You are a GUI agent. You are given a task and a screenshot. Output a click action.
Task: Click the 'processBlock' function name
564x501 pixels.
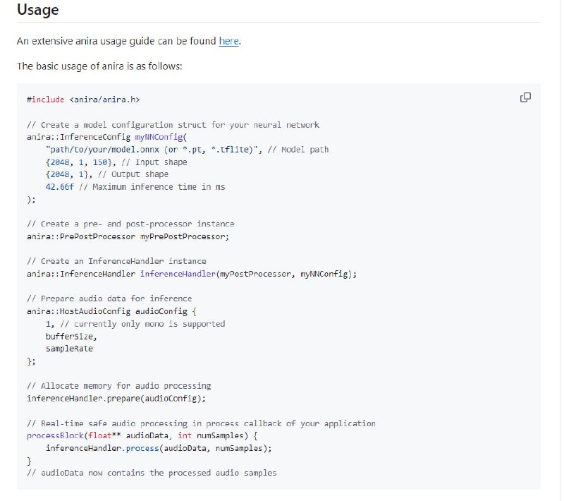(54, 435)
